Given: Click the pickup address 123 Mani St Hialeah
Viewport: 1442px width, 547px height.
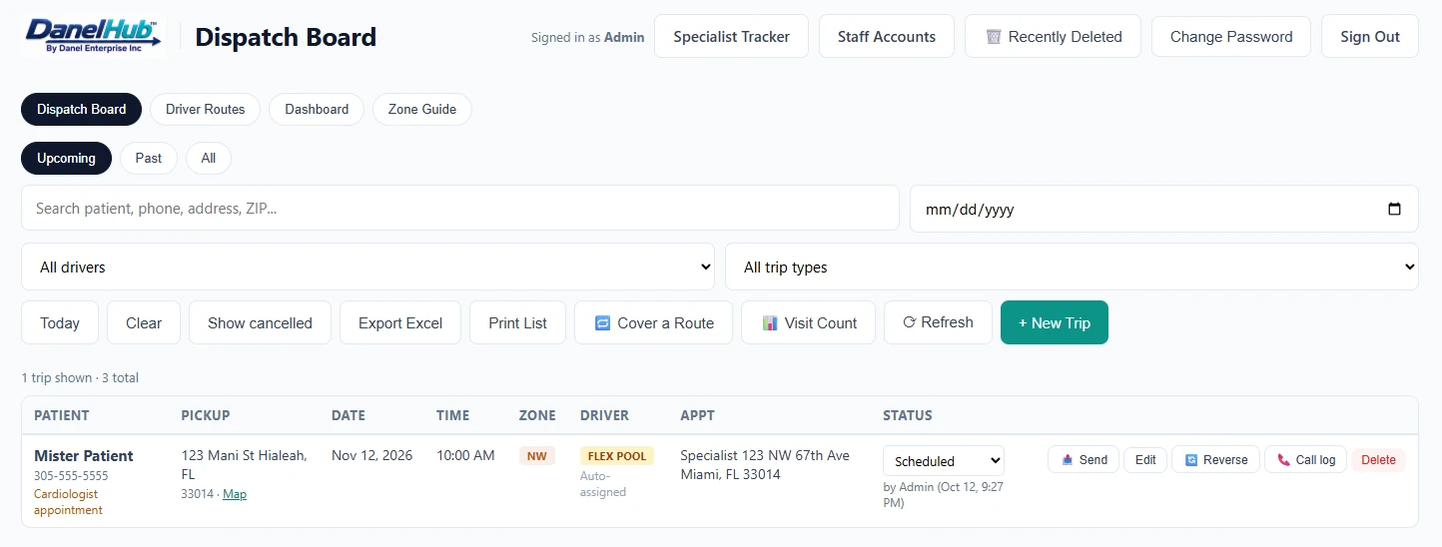Looking at the screenshot, I should coord(244,465).
